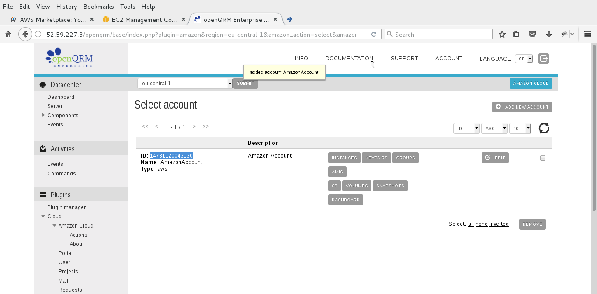Save page to Pocket icon
The image size is (597, 294).
pos(532,34)
